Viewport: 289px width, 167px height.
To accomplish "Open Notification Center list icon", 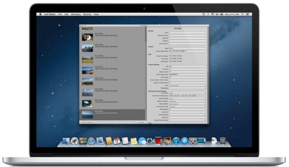I will (248, 14).
